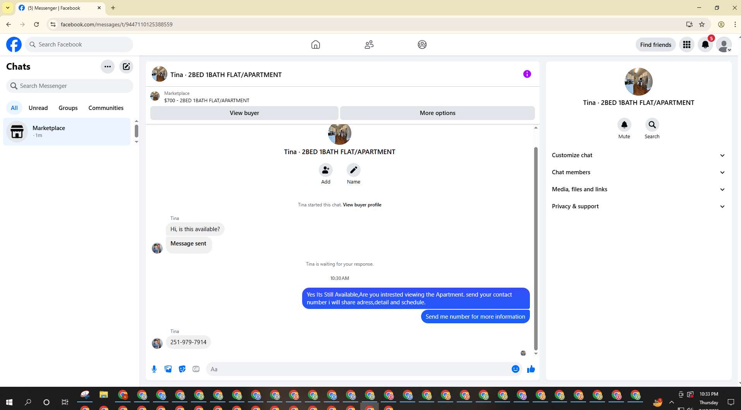Click the More options button
The image size is (741, 410).
(438, 113)
